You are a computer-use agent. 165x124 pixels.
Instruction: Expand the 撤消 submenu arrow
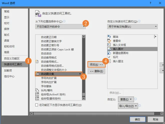[x=155, y=37]
